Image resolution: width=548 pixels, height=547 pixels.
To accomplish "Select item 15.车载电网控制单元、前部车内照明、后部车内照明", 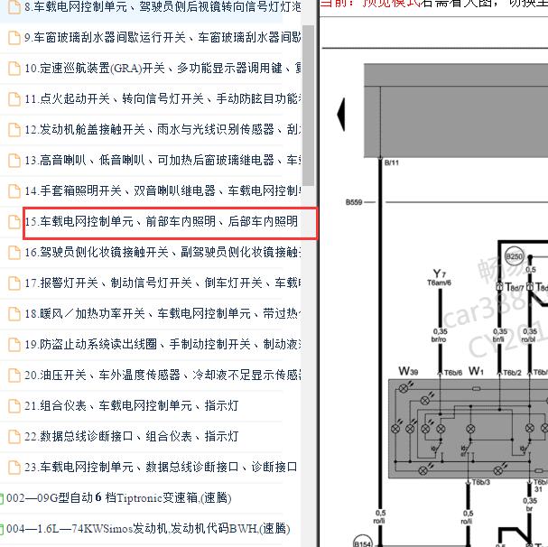I will [x=161, y=221].
